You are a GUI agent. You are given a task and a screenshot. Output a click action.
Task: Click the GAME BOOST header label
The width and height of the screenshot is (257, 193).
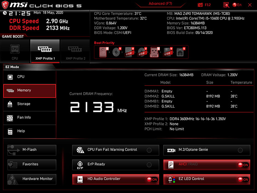coord(13,36)
